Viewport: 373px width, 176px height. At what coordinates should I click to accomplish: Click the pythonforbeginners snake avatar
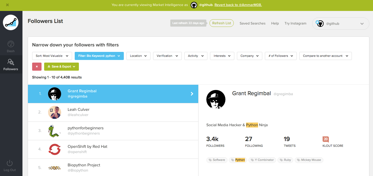click(55, 131)
